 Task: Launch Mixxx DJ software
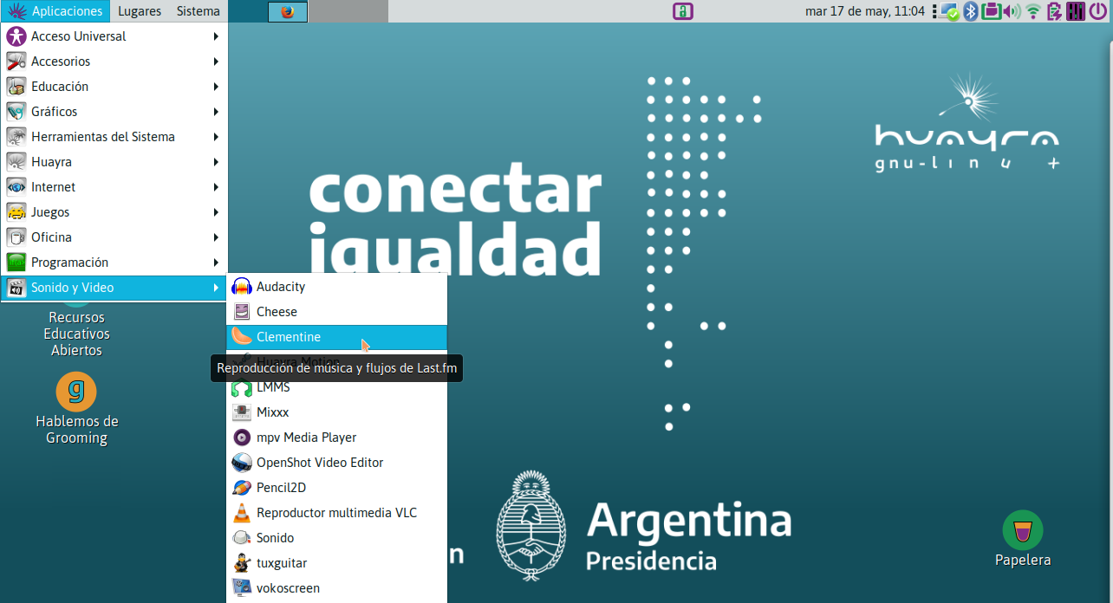click(x=271, y=412)
